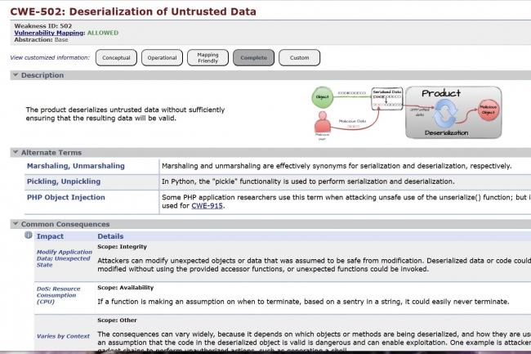Switch to the Conceptual view
This screenshot has height=354, width=531.
pos(116,57)
